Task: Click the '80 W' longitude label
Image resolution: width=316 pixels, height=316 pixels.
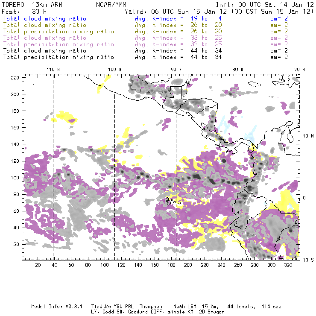Action: 237,70
